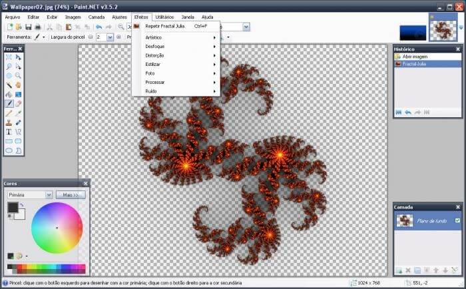Select the Text tool in toolbox
The width and height of the screenshot is (466, 289).
point(9,132)
